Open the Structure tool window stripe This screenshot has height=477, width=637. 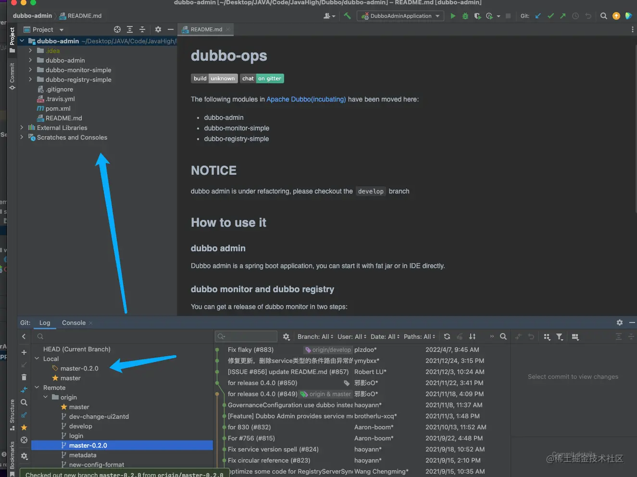click(12, 414)
